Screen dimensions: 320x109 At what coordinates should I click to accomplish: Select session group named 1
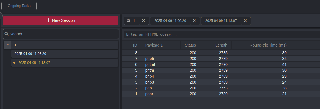click(65, 45)
